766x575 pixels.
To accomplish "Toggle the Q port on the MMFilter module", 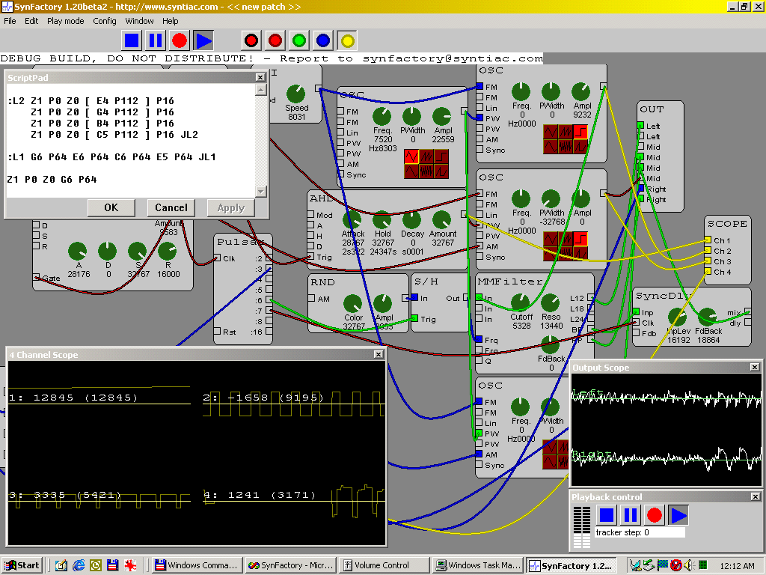I will pos(479,361).
